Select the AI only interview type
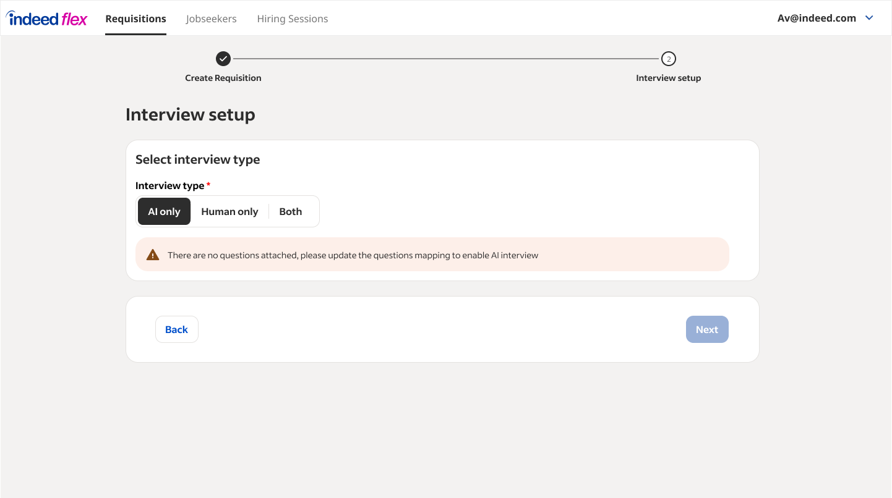Screen dimensions: 892x498 (164, 211)
